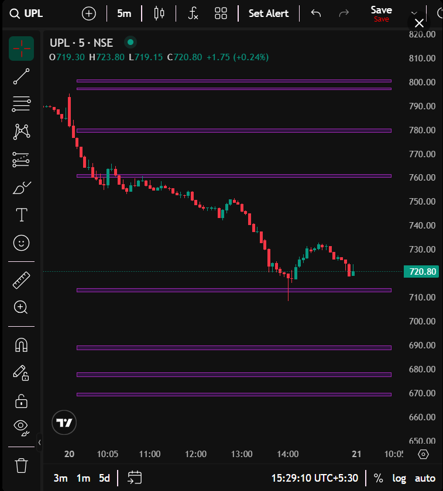
Task: Select the brush drawing tool
Action: pos(21,188)
